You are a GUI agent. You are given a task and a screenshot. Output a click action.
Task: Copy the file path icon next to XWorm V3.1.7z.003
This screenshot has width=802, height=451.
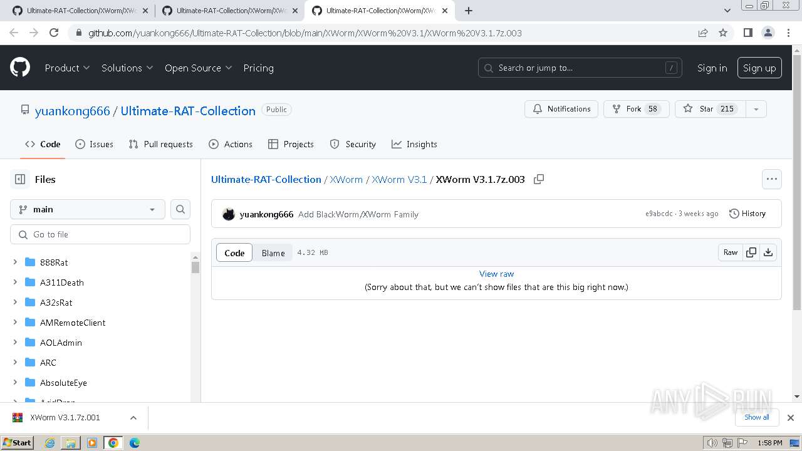click(538, 179)
